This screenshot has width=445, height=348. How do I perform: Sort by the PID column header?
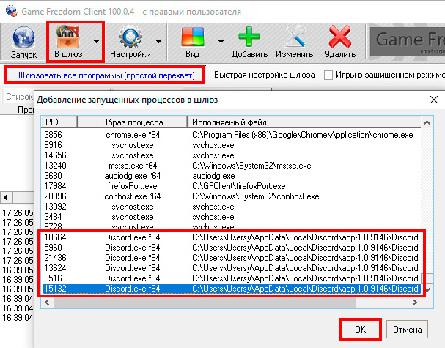(59, 122)
